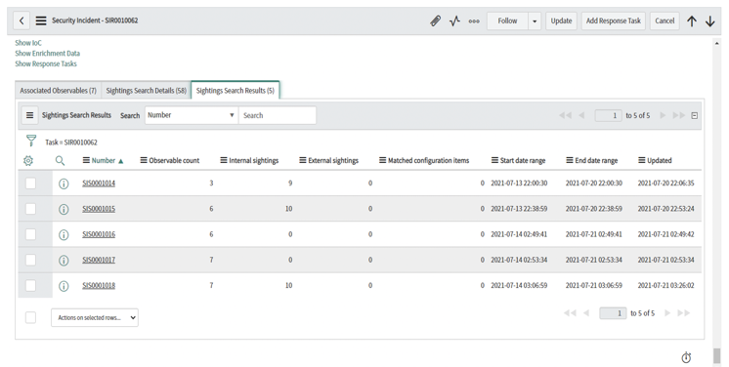Click the 2021-07-21 02:49:41 end date cell

coord(594,234)
